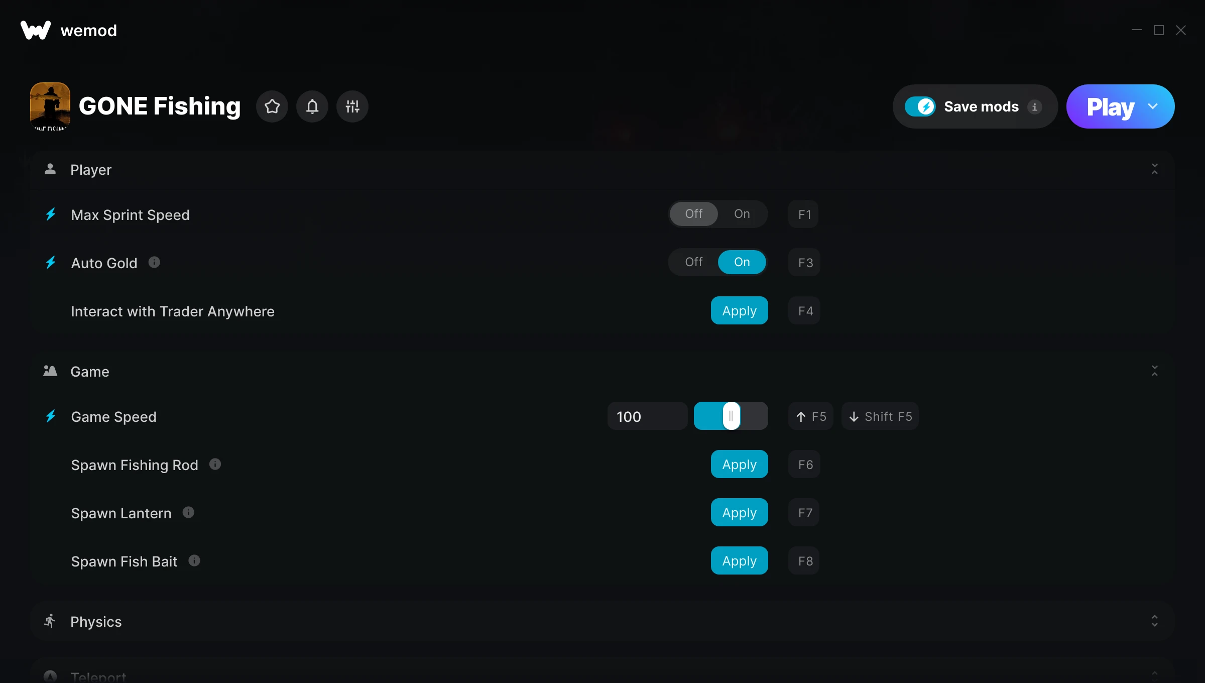Open the mod settings sliders icon
This screenshot has width=1205, height=683.
[352, 106]
